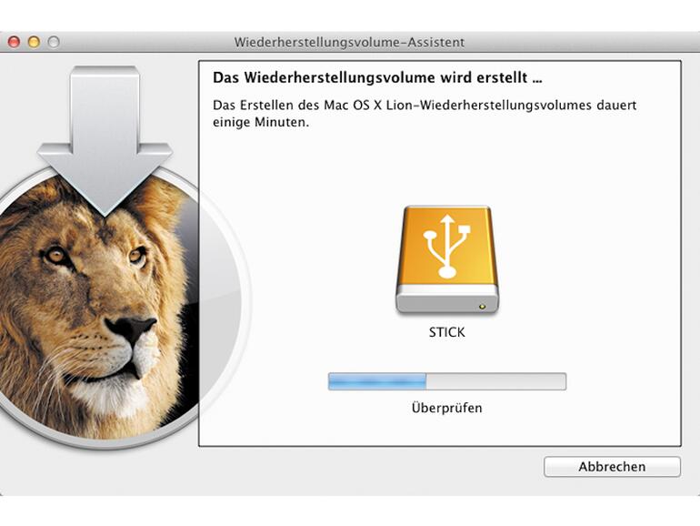The image size is (700, 526).
Task: Click the STICK volume label
Action: pyautogui.click(x=446, y=333)
